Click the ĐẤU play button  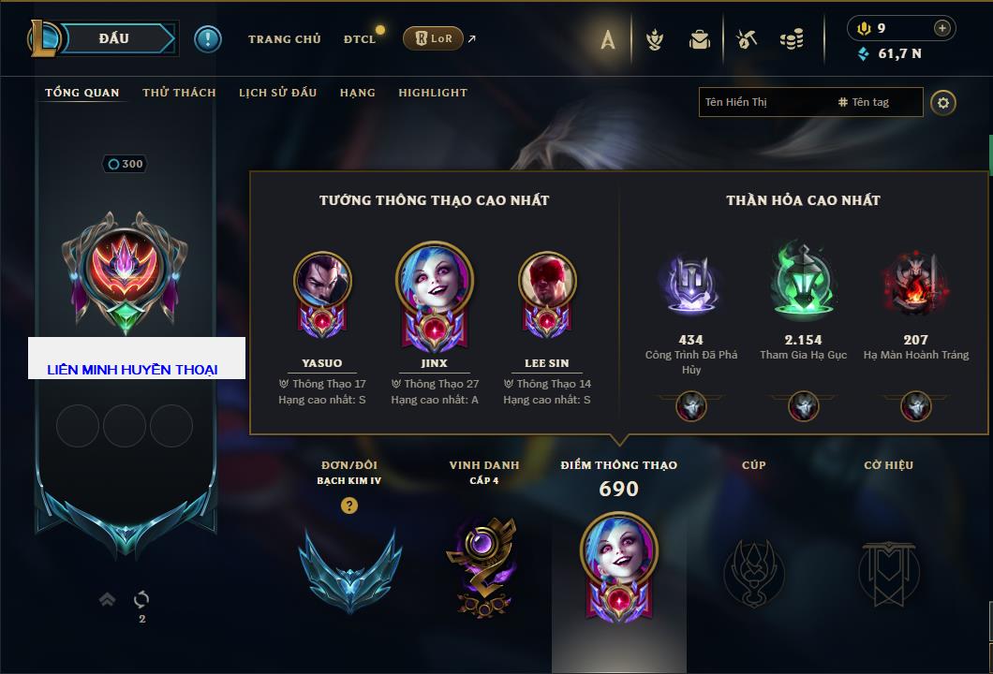114,38
